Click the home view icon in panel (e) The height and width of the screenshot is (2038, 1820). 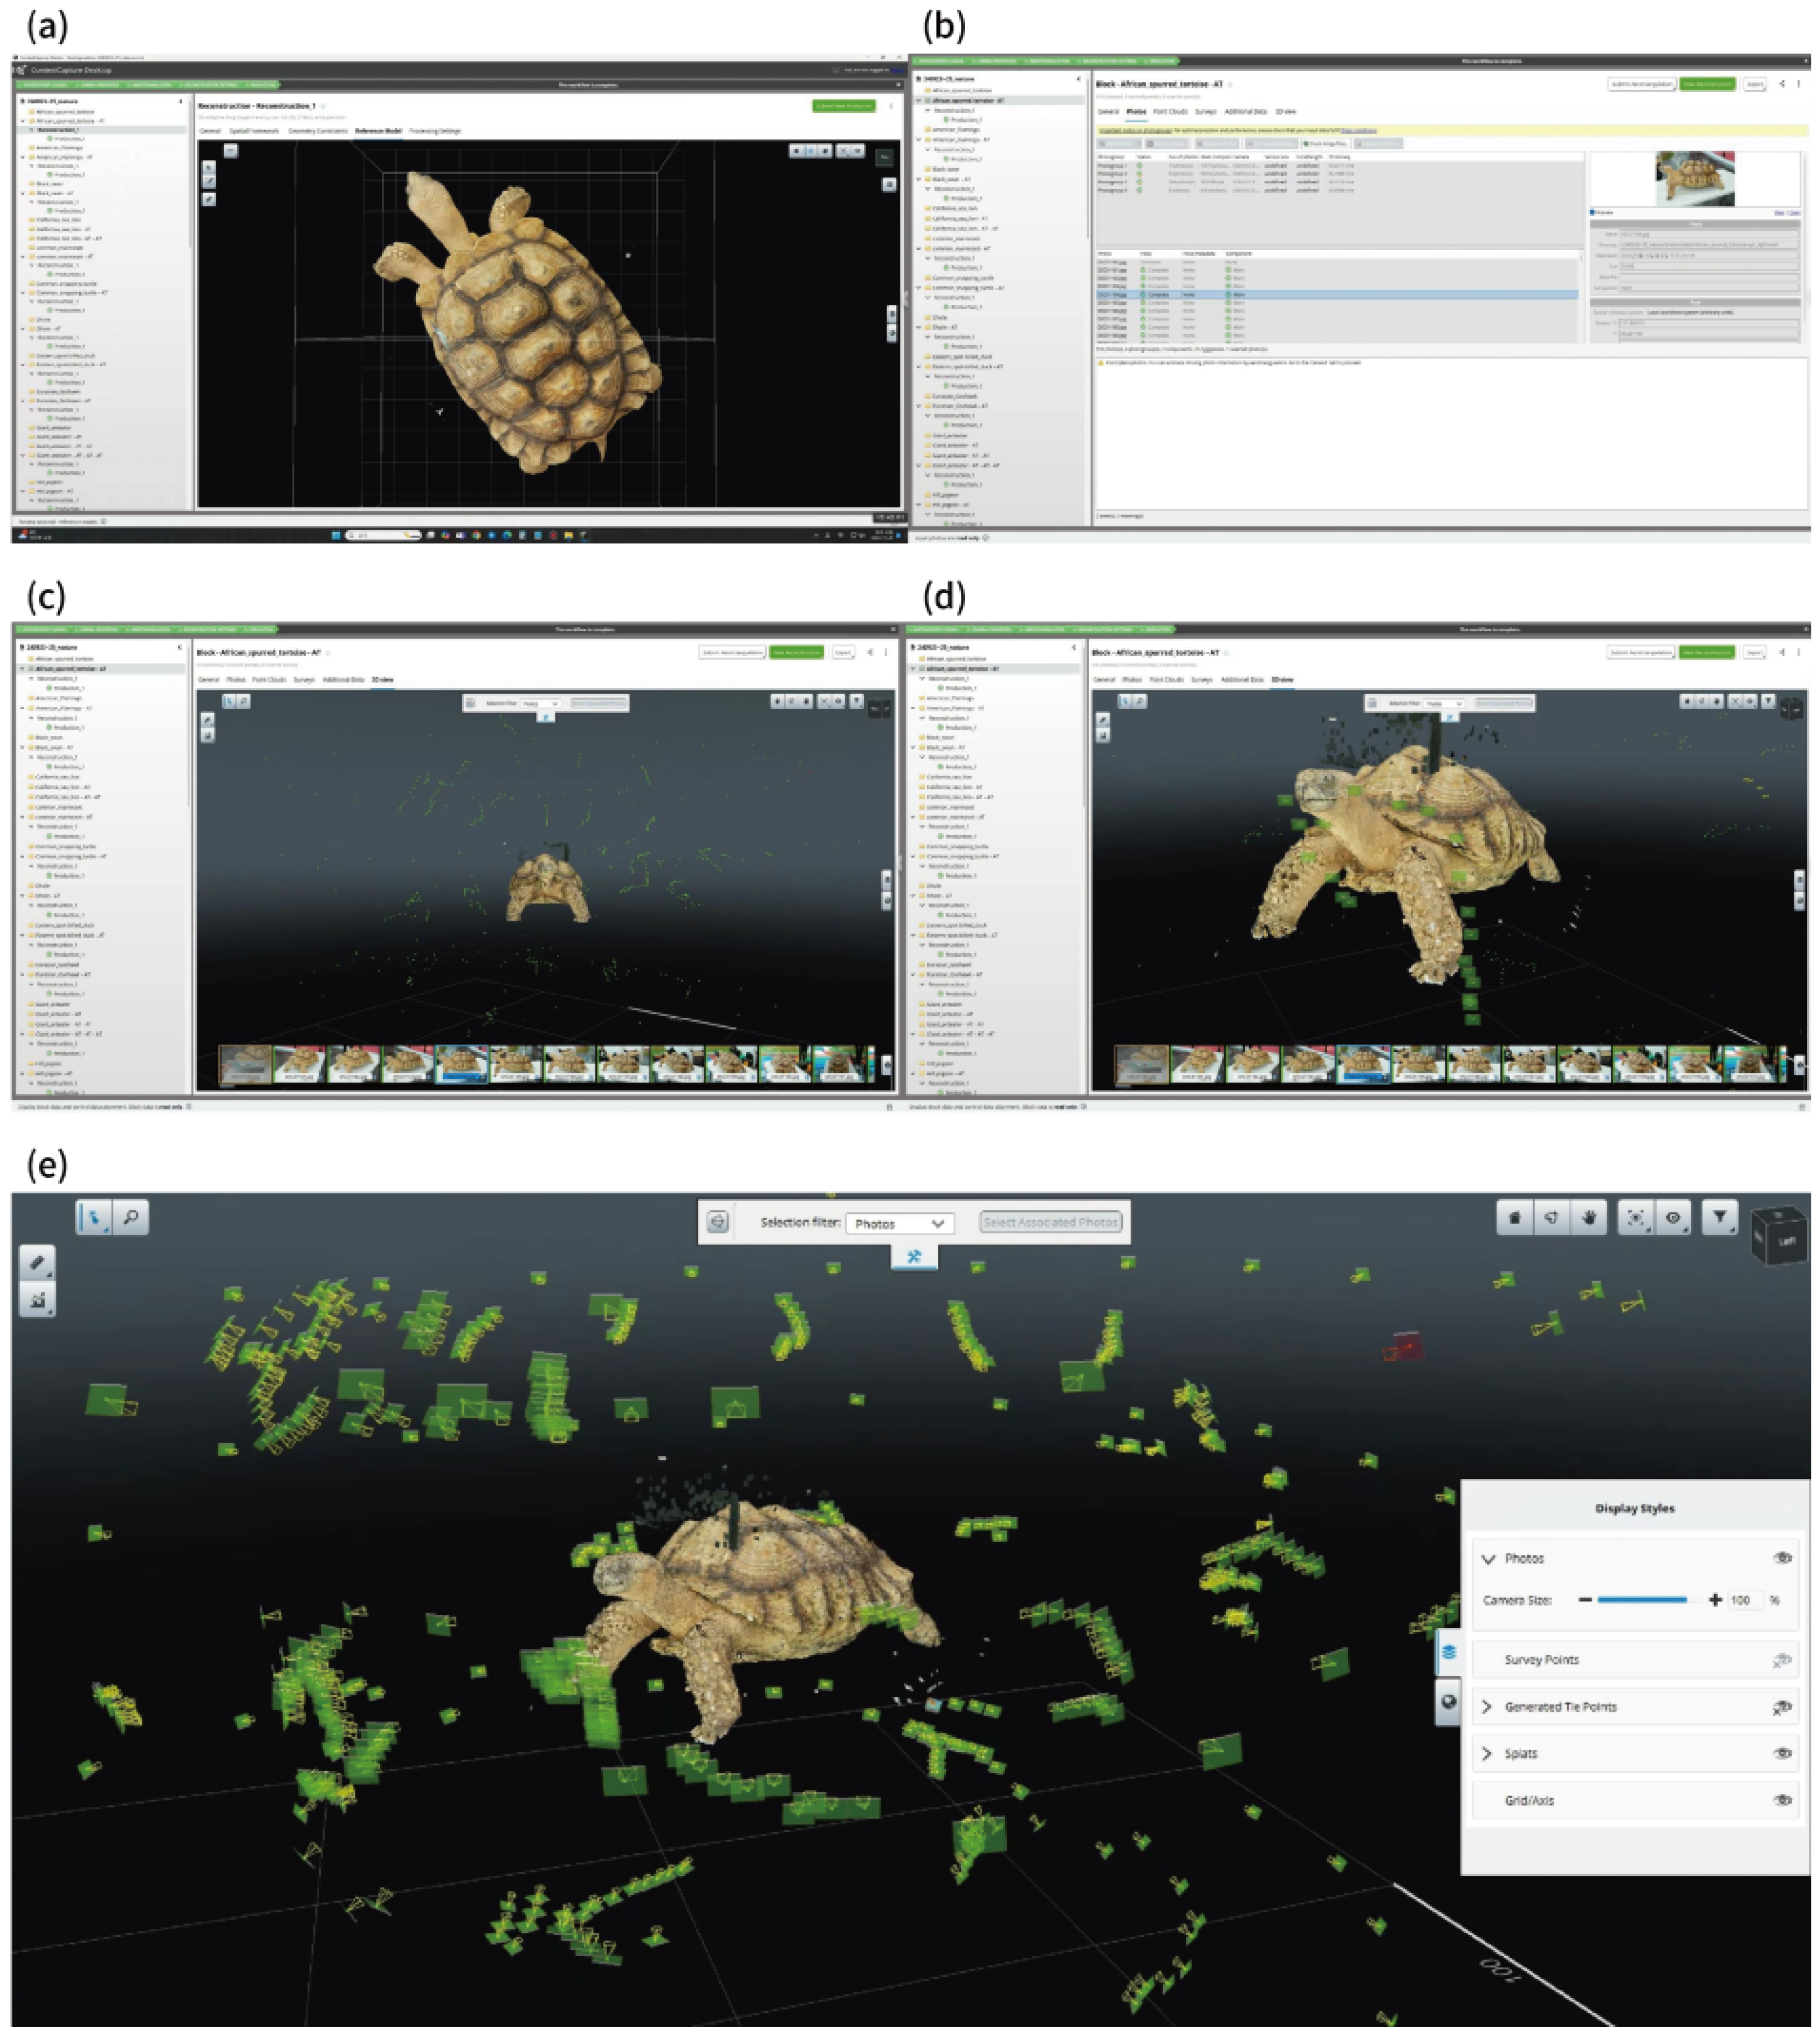pos(1515,1218)
